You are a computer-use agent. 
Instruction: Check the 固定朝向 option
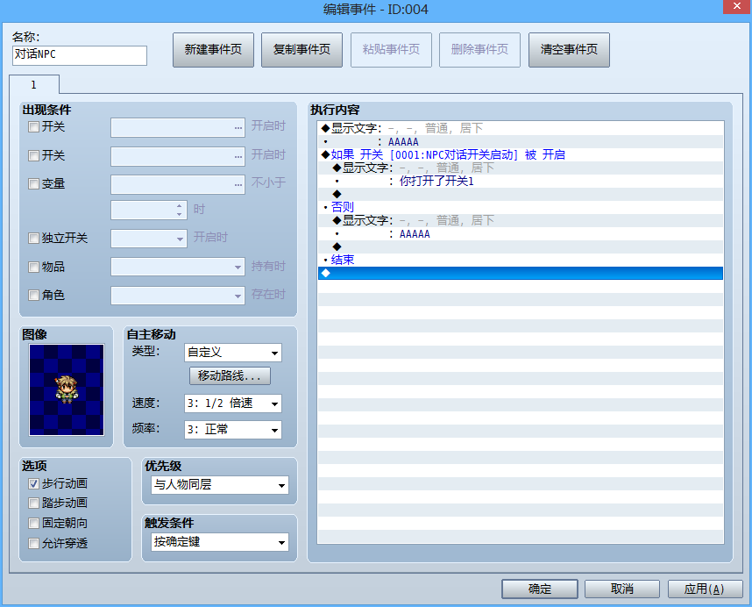(x=33, y=524)
